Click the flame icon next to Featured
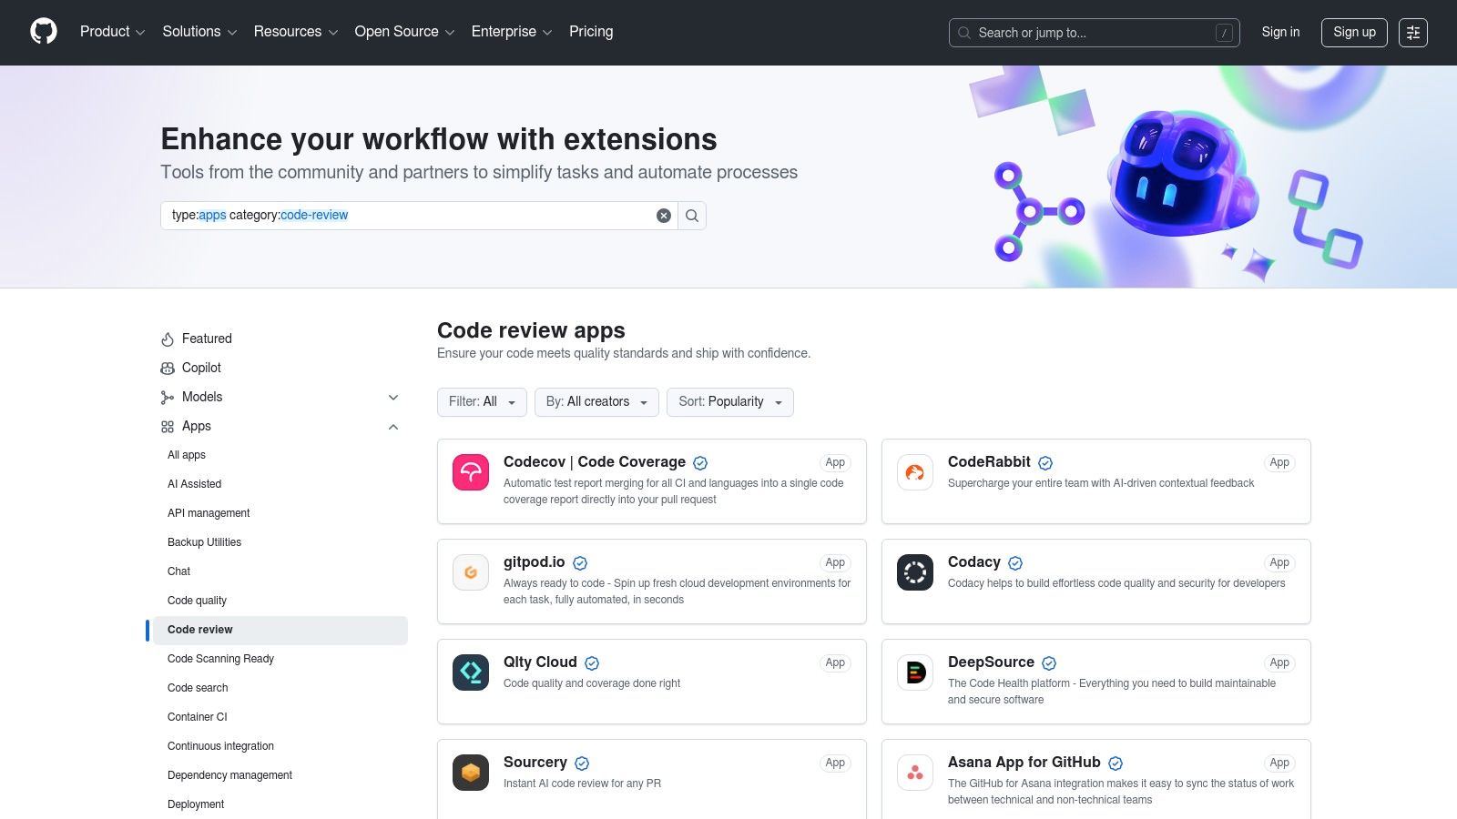The width and height of the screenshot is (1457, 819). pyautogui.click(x=168, y=339)
